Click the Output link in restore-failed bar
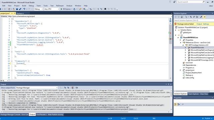This screenshot has height=120, width=214. [x=199, y=24]
